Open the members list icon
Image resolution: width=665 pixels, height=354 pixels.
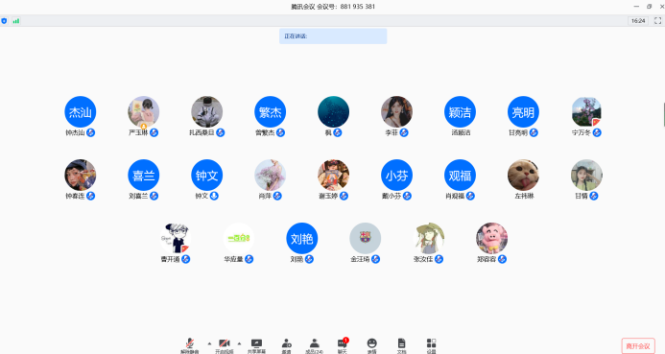[x=314, y=345]
